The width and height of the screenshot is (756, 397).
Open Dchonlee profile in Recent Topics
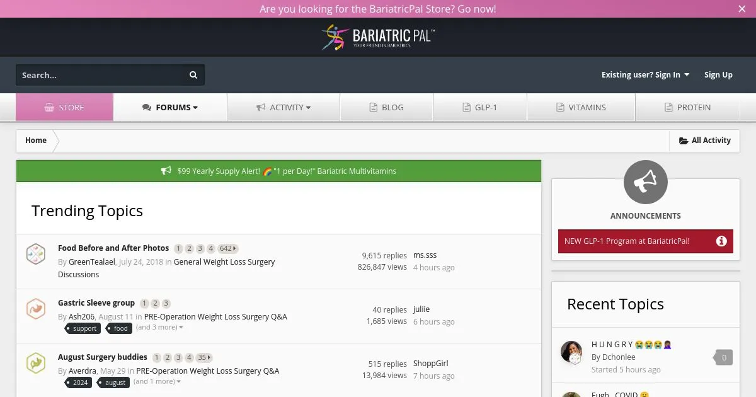point(619,357)
